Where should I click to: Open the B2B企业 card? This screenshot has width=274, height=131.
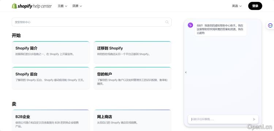tap(51, 120)
